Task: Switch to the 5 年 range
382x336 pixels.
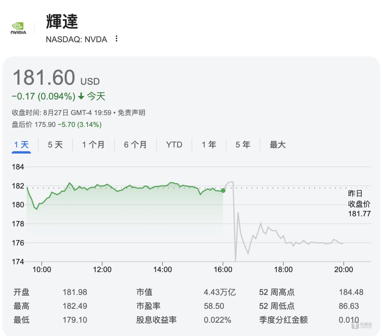Action: 243,145
